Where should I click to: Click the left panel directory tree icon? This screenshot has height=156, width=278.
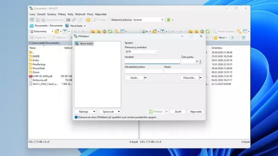click(x=117, y=32)
